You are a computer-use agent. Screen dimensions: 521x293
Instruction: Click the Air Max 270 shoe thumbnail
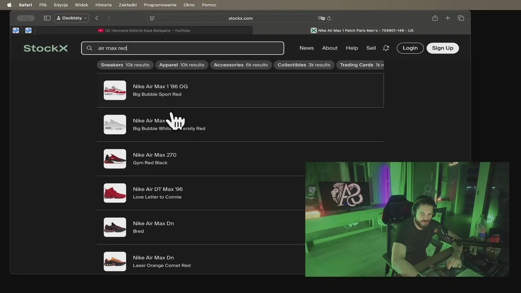(115, 159)
